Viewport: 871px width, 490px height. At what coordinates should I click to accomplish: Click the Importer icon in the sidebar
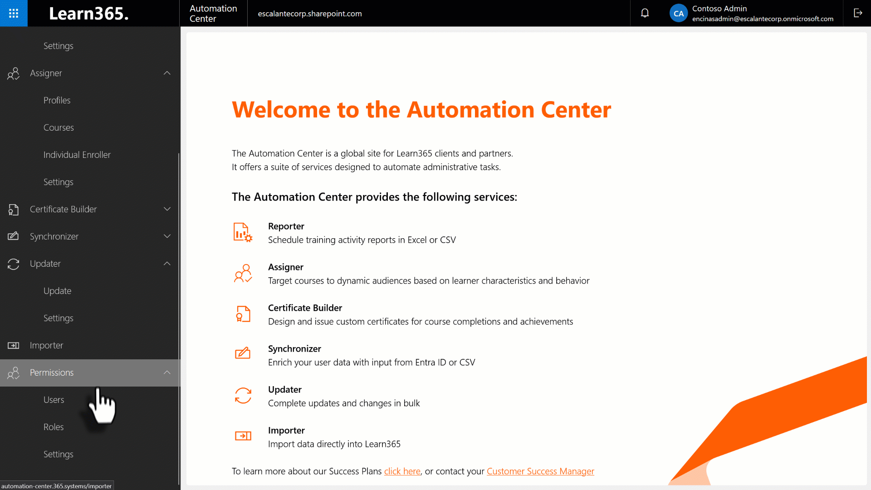(14, 345)
